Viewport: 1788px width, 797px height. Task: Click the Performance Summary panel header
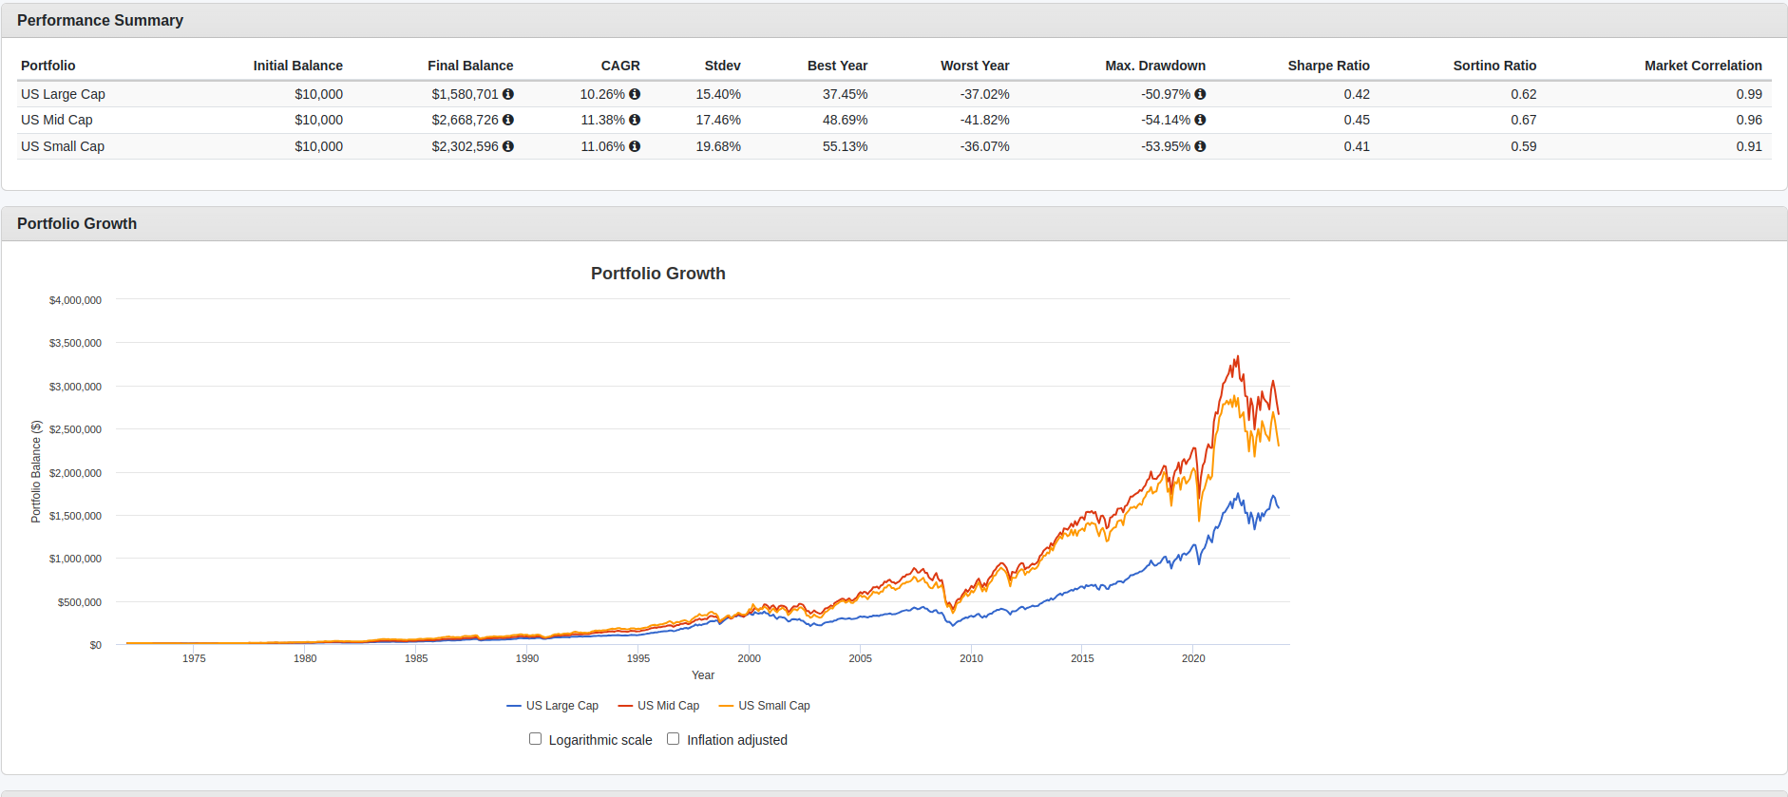pos(100,20)
